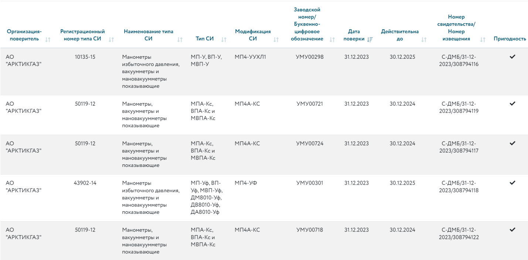Image resolution: width=528 pixels, height=260 pixels.
Task: Click Пригодность checkmark for УМУ00721
Action: (512, 104)
